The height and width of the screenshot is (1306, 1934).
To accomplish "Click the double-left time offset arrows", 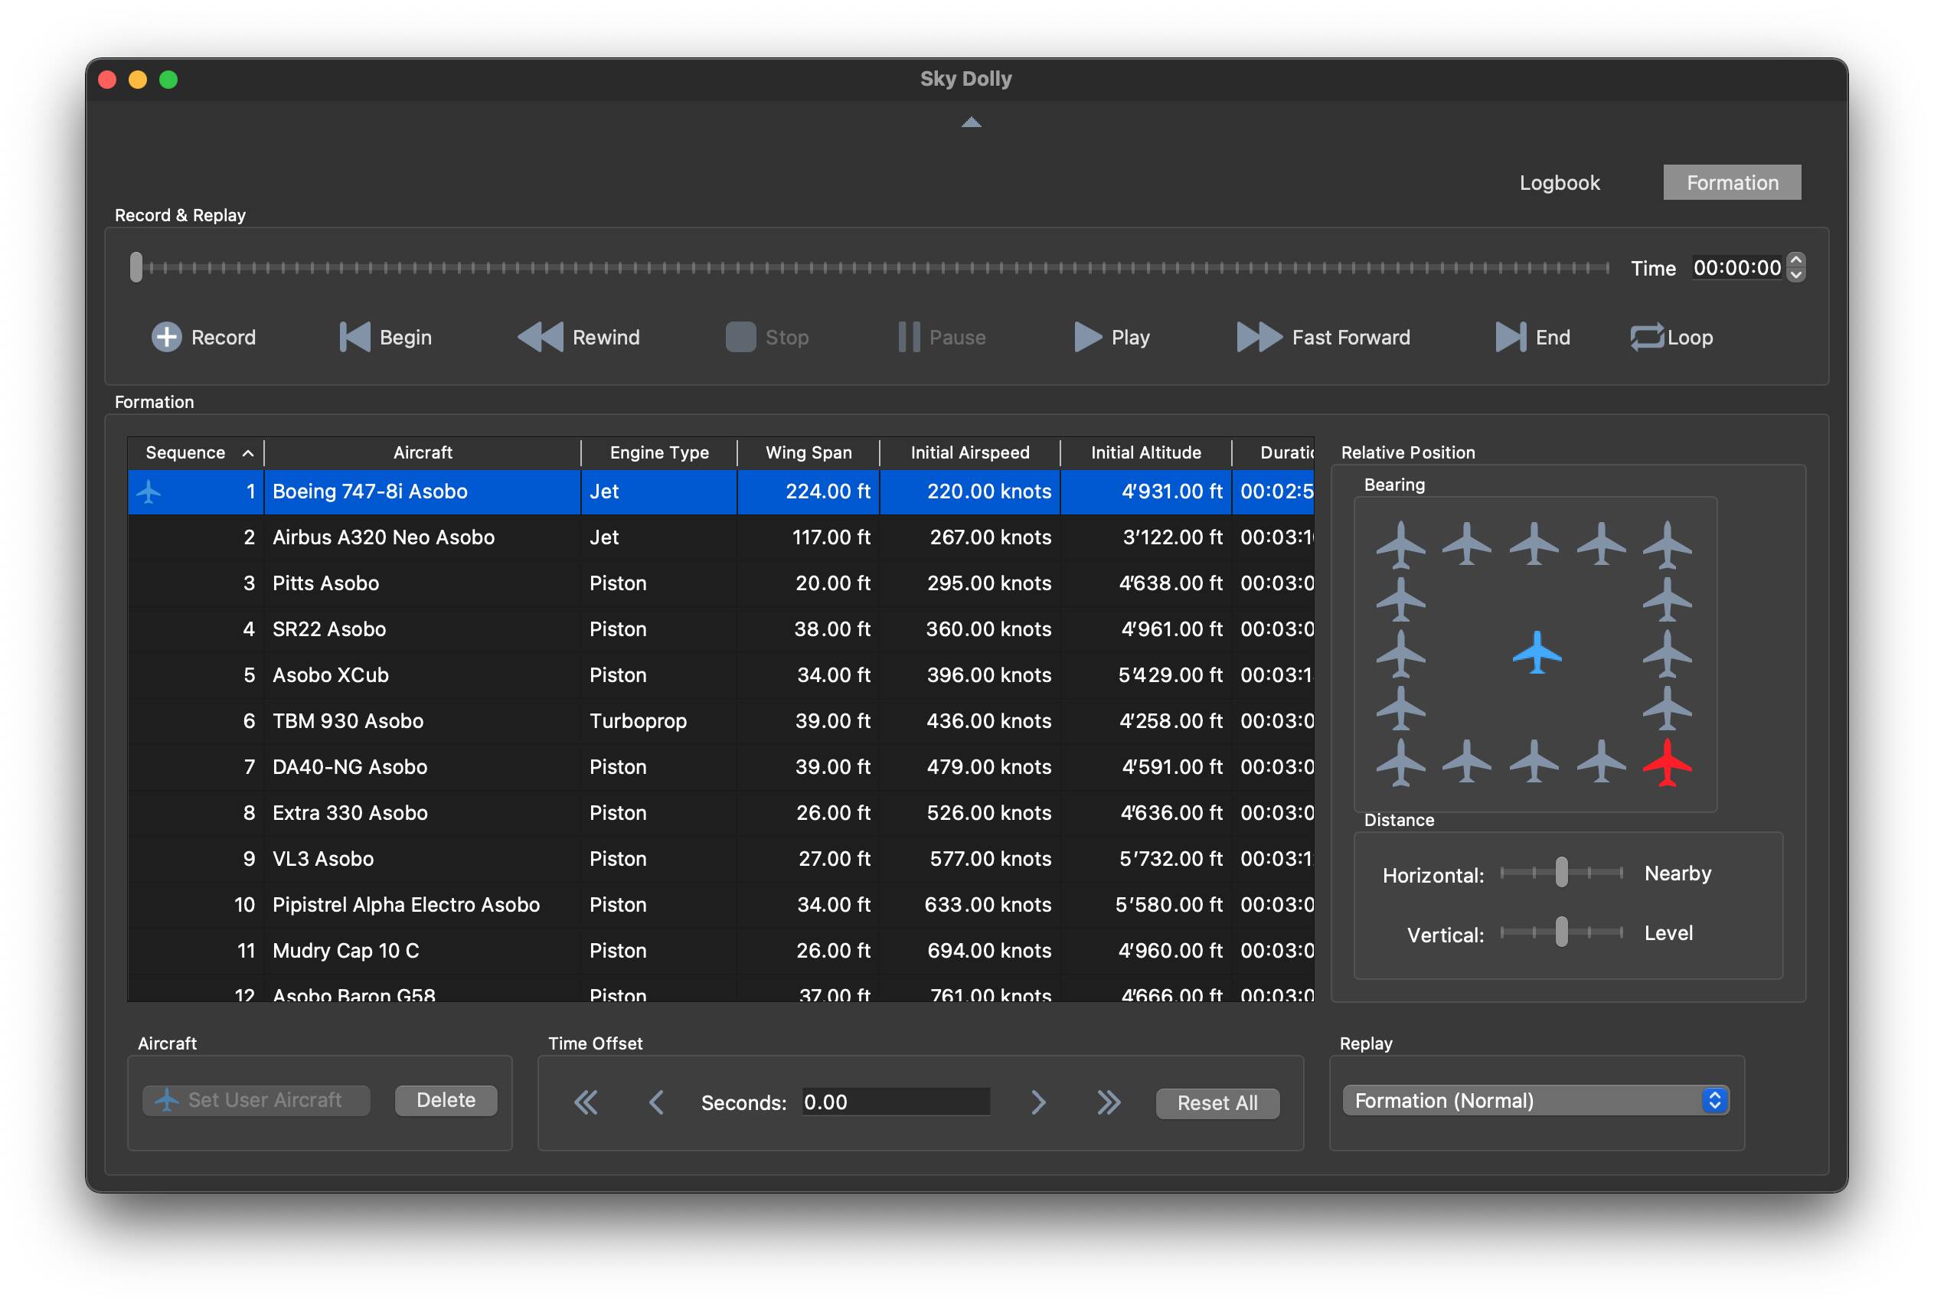I will click(x=586, y=1103).
